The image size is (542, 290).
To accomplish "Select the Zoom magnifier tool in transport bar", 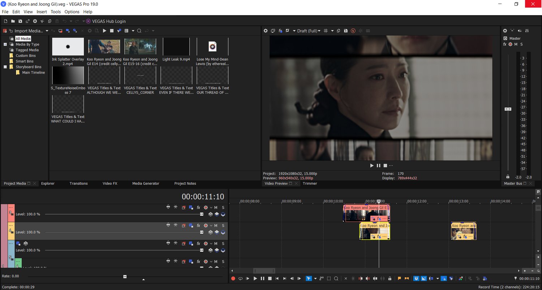I will (336, 278).
